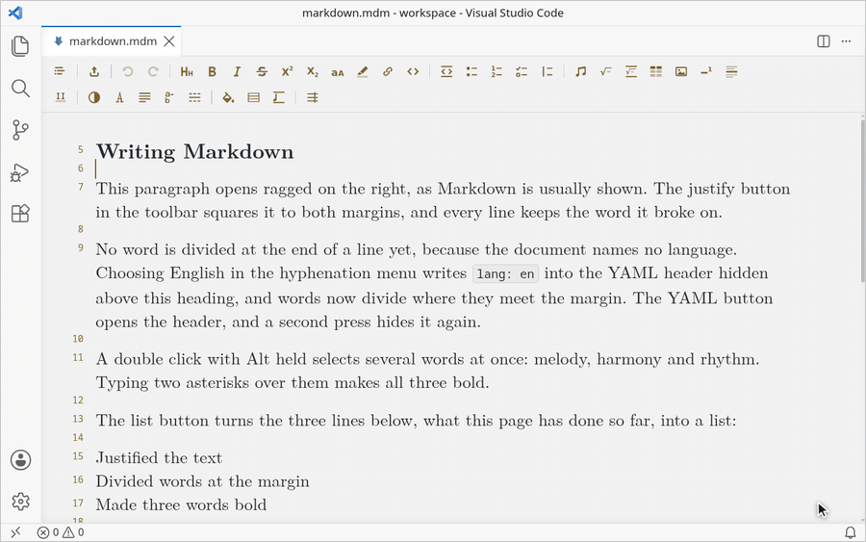Click the three-row box icon beside the paint bucket
This screenshot has width=866, height=542.
(253, 97)
